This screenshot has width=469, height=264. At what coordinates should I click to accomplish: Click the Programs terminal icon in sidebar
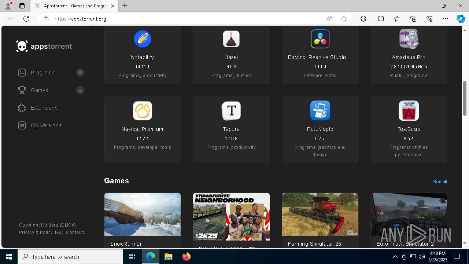[x=22, y=73]
